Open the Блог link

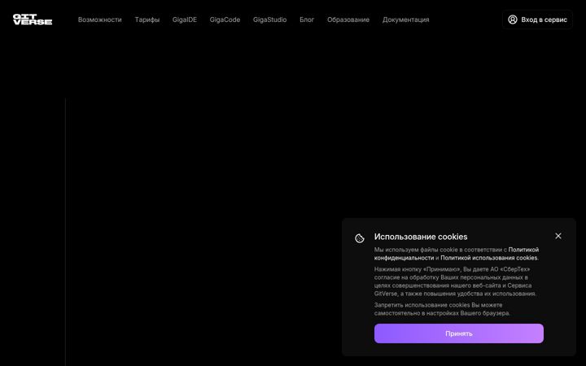click(x=307, y=20)
